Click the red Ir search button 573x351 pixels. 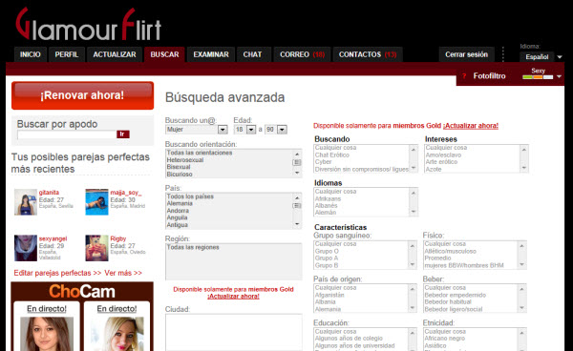click(x=123, y=134)
